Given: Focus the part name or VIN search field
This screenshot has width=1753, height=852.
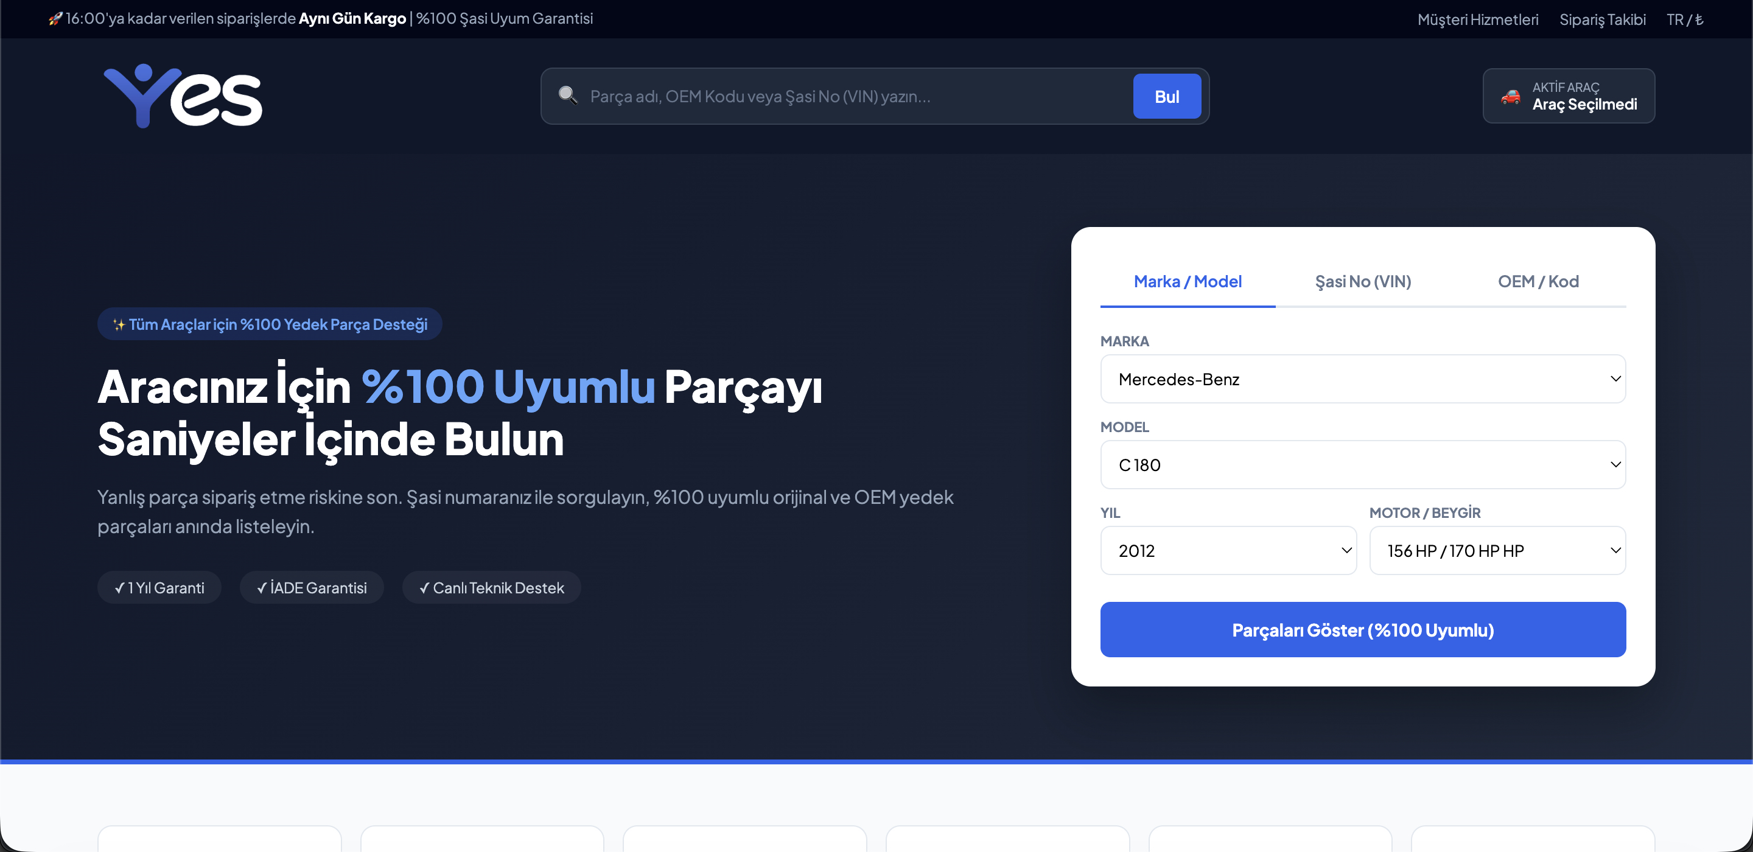Looking at the screenshot, I should (855, 97).
